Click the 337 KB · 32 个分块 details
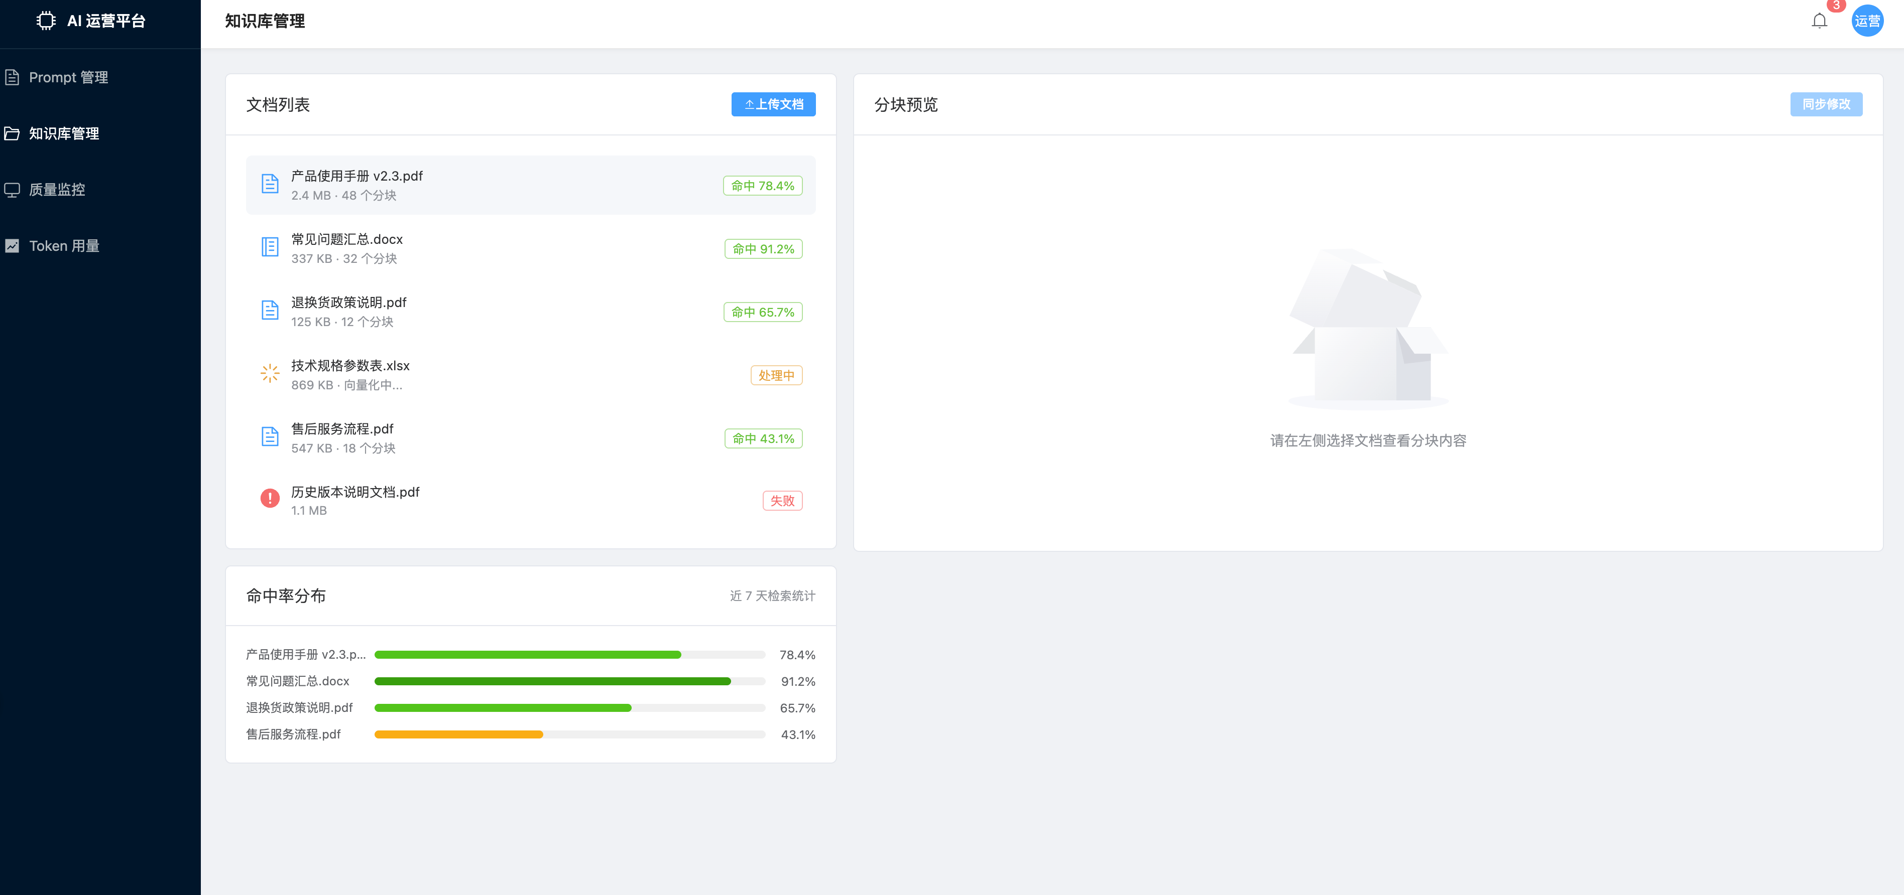 click(x=344, y=259)
